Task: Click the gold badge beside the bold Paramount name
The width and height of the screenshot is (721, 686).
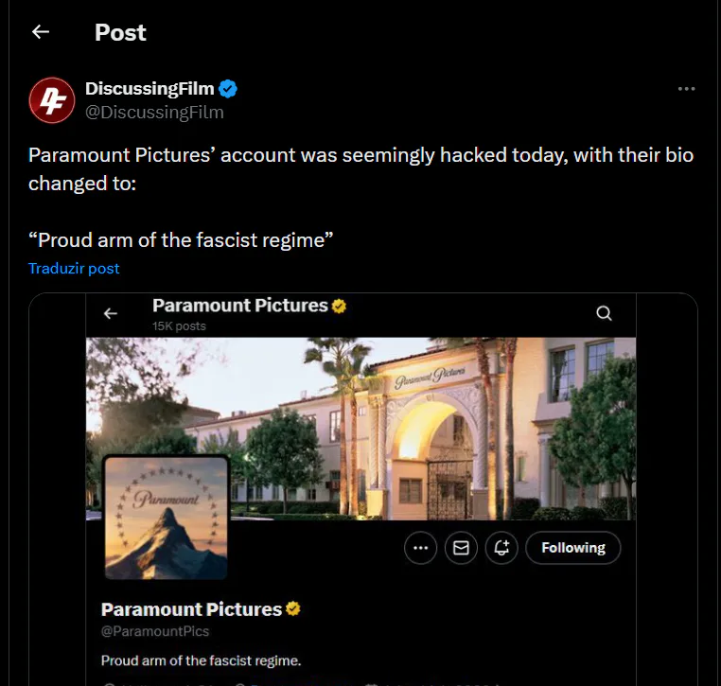Action: pyautogui.click(x=293, y=609)
